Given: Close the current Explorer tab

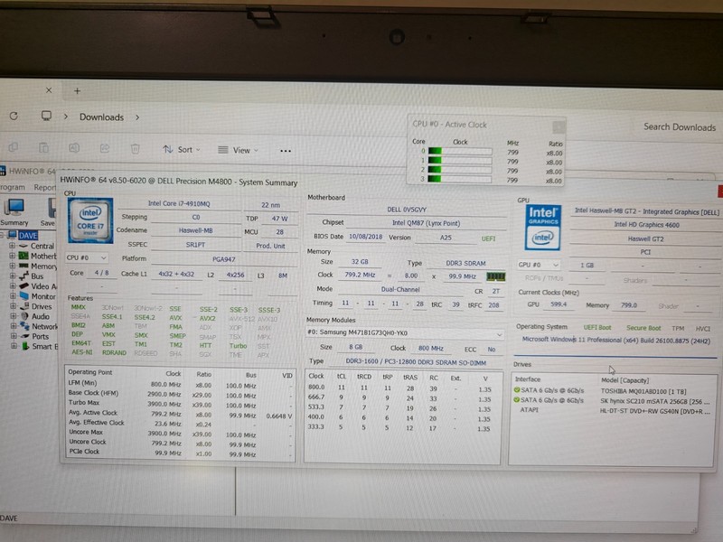Looking at the screenshot, I should 49,90.
